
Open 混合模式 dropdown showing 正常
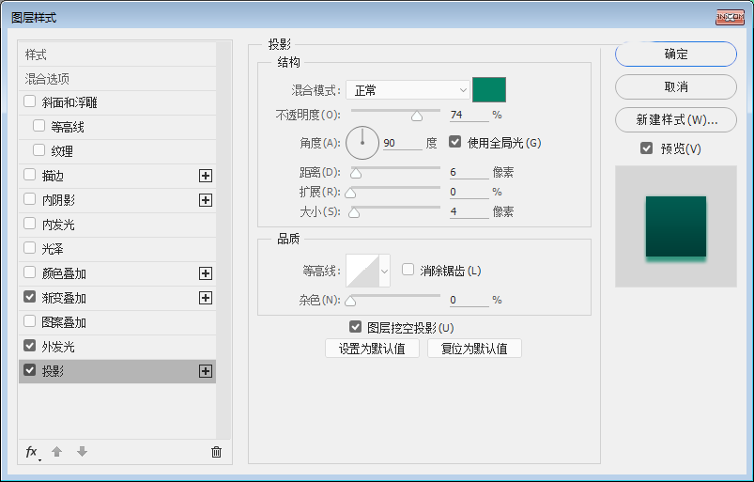pos(408,90)
